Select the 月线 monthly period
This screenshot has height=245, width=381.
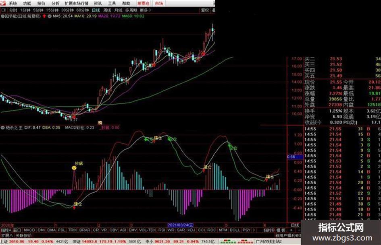tap(119, 10)
